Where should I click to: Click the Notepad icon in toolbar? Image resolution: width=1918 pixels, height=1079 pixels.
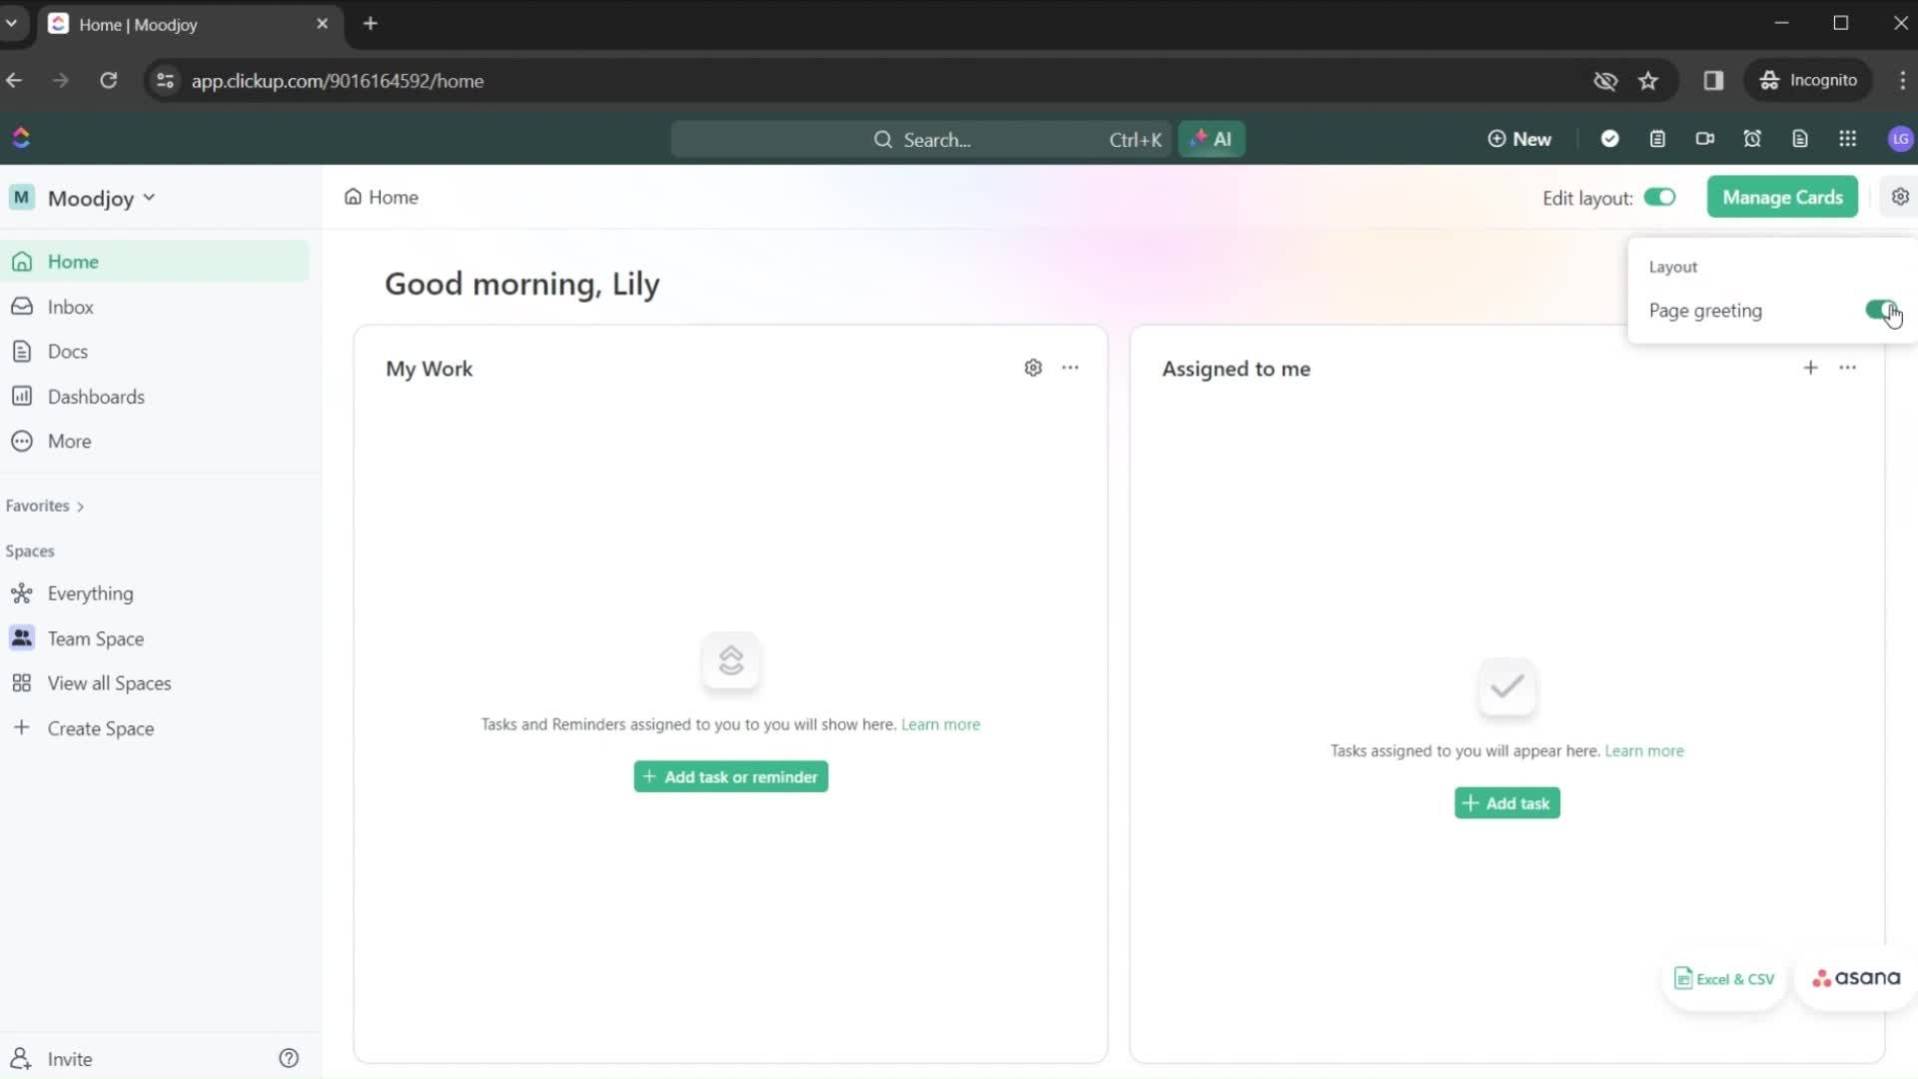click(x=1657, y=138)
